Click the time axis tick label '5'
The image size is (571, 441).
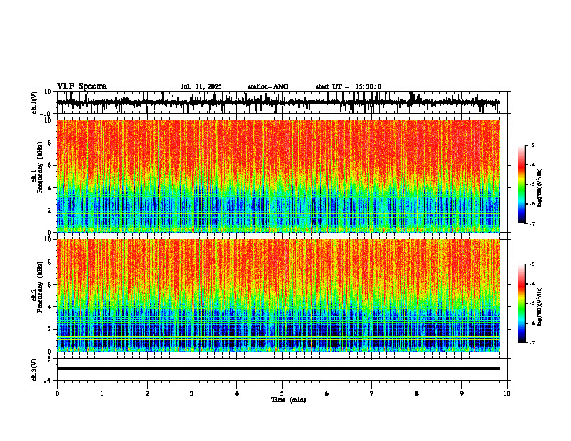click(x=282, y=393)
